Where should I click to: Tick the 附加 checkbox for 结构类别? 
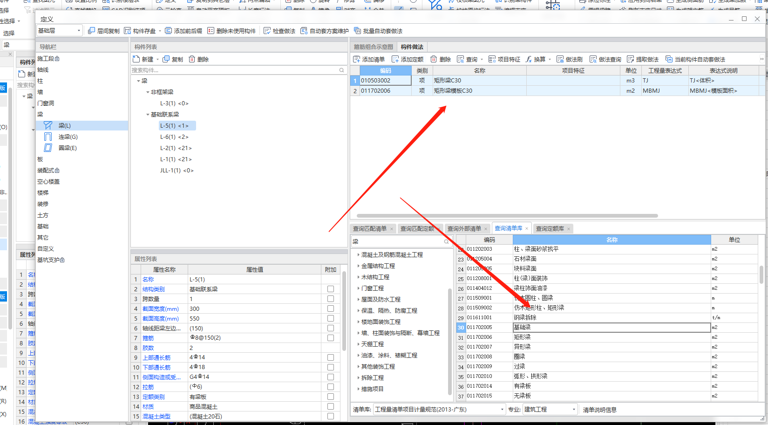click(x=331, y=289)
